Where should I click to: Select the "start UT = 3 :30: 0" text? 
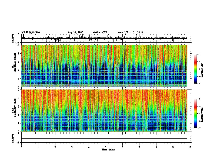coord(131,32)
